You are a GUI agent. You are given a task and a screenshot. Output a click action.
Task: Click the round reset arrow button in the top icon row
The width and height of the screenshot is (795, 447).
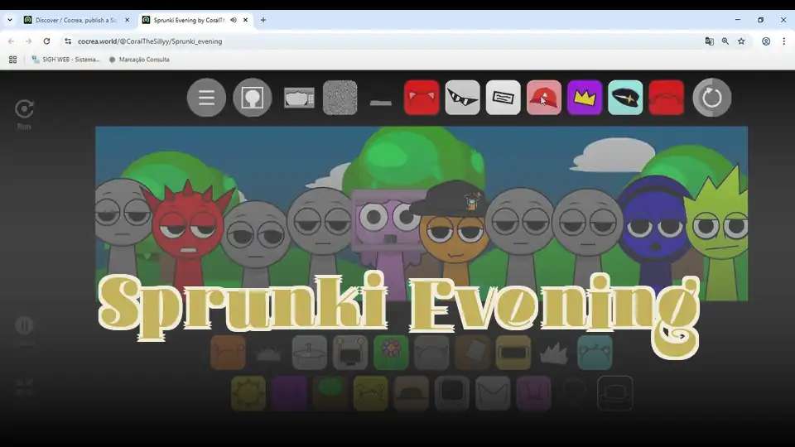[x=712, y=98]
